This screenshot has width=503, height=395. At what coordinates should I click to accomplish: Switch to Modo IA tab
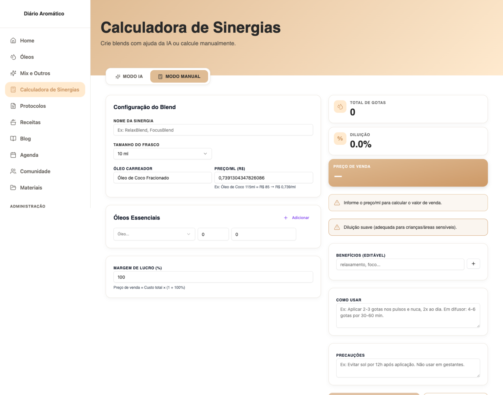tap(129, 77)
